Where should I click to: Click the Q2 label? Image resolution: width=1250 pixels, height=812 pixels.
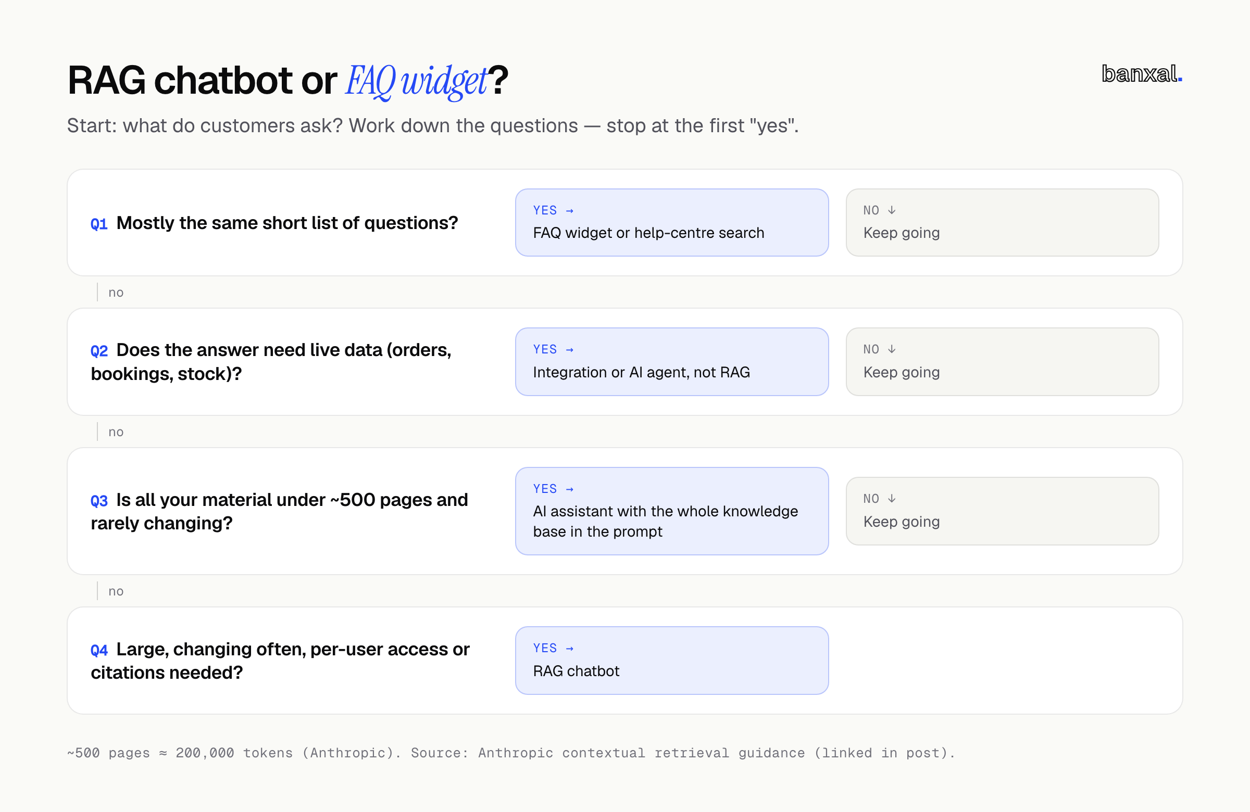(99, 351)
